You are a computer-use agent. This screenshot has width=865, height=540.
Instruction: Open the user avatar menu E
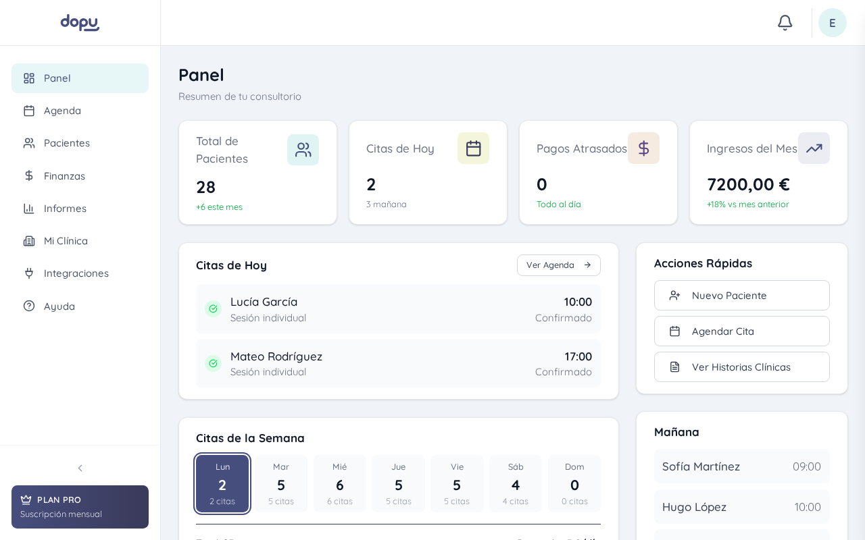pyautogui.click(x=833, y=23)
